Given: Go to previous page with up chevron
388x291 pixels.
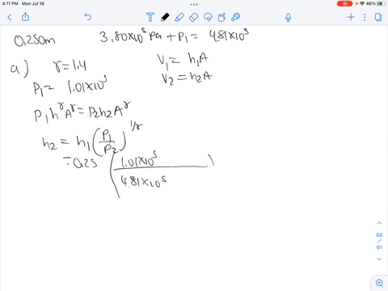Looking at the screenshot, I should coord(379,223).
